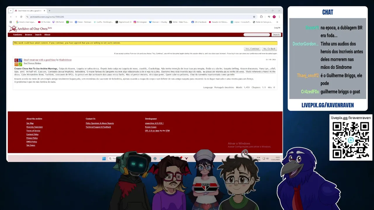
Task: Click the taskbar volume icon
Action: pyautogui.click(x=267, y=158)
